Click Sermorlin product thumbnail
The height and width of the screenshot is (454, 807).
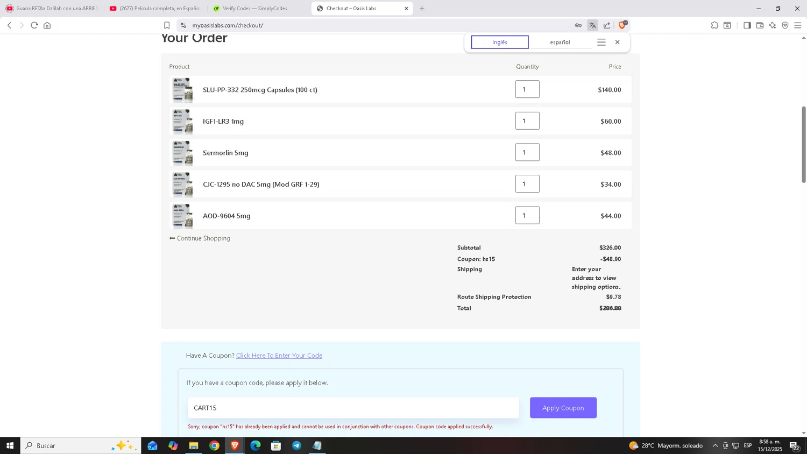point(182,153)
